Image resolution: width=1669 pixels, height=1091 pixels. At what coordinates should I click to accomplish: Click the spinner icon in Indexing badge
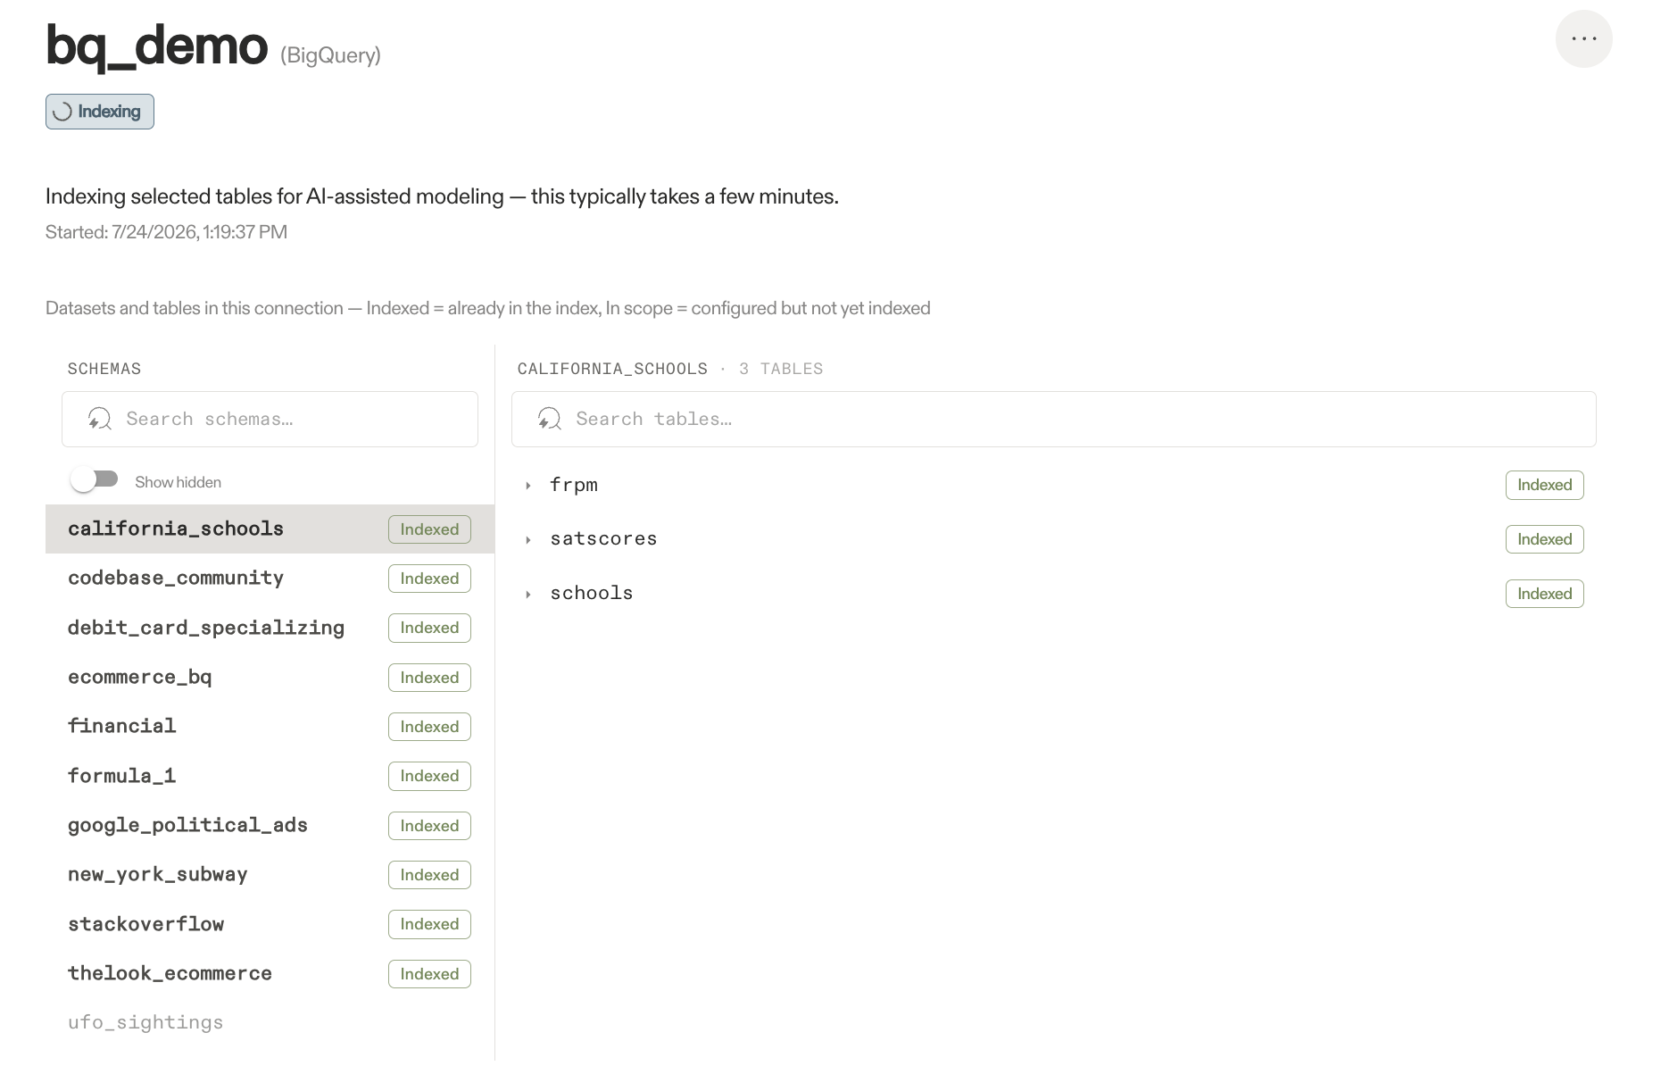coord(62,112)
